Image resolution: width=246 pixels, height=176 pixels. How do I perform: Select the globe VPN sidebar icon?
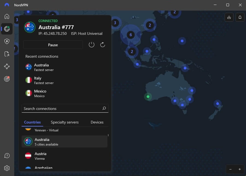7,29
